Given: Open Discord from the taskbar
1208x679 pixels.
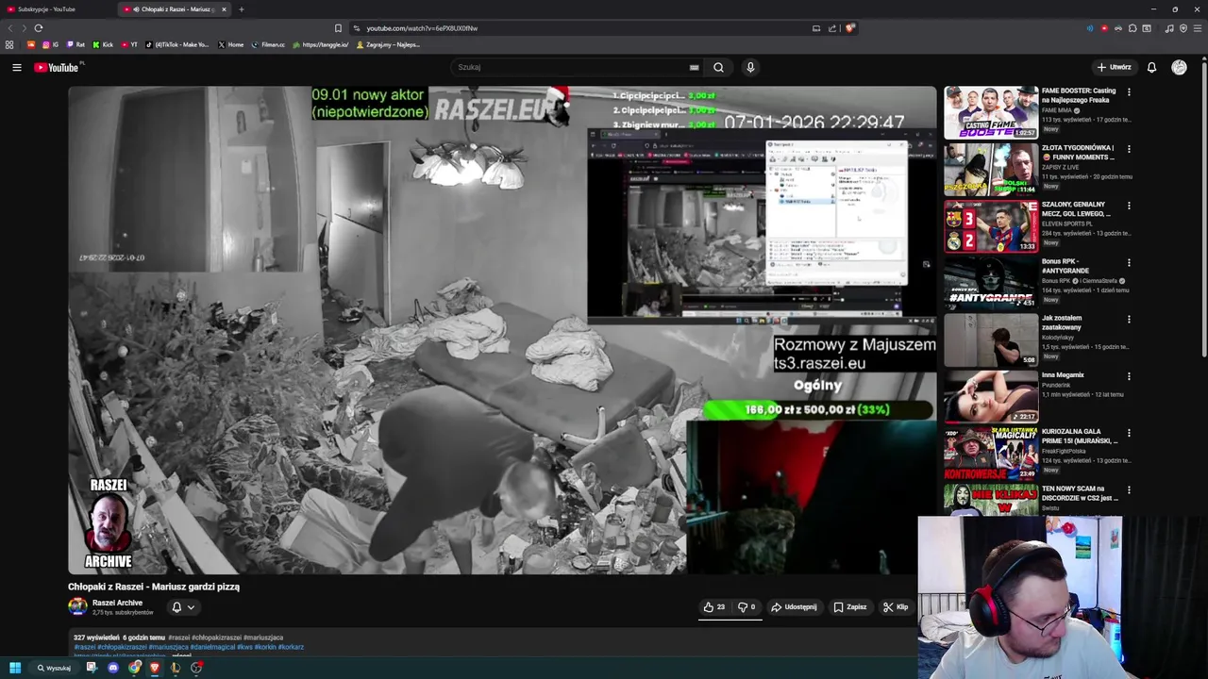Looking at the screenshot, I should click(x=113, y=668).
